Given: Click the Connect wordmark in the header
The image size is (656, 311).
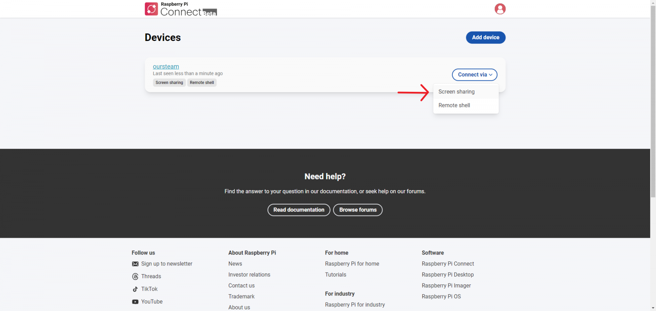Looking at the screenshot, I should pyautogui.click(x=181, y=12).
